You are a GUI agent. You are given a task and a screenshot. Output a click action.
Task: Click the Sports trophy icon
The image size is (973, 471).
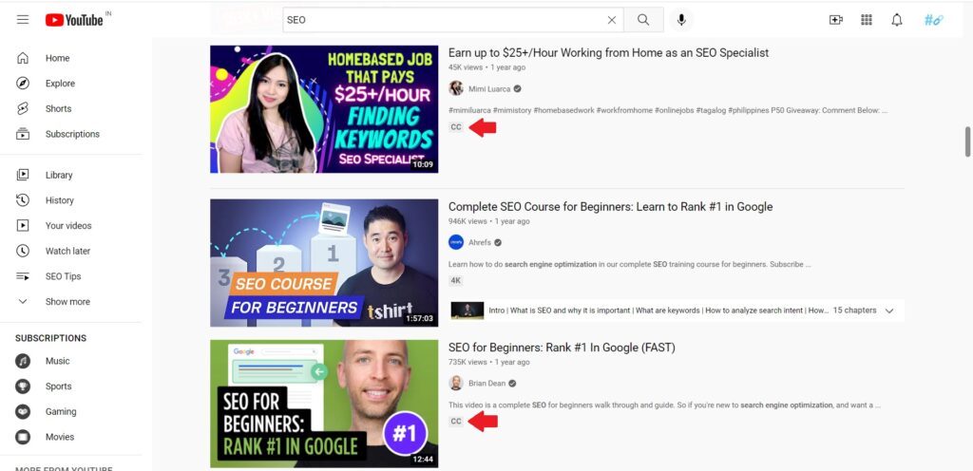pos(23,386)
